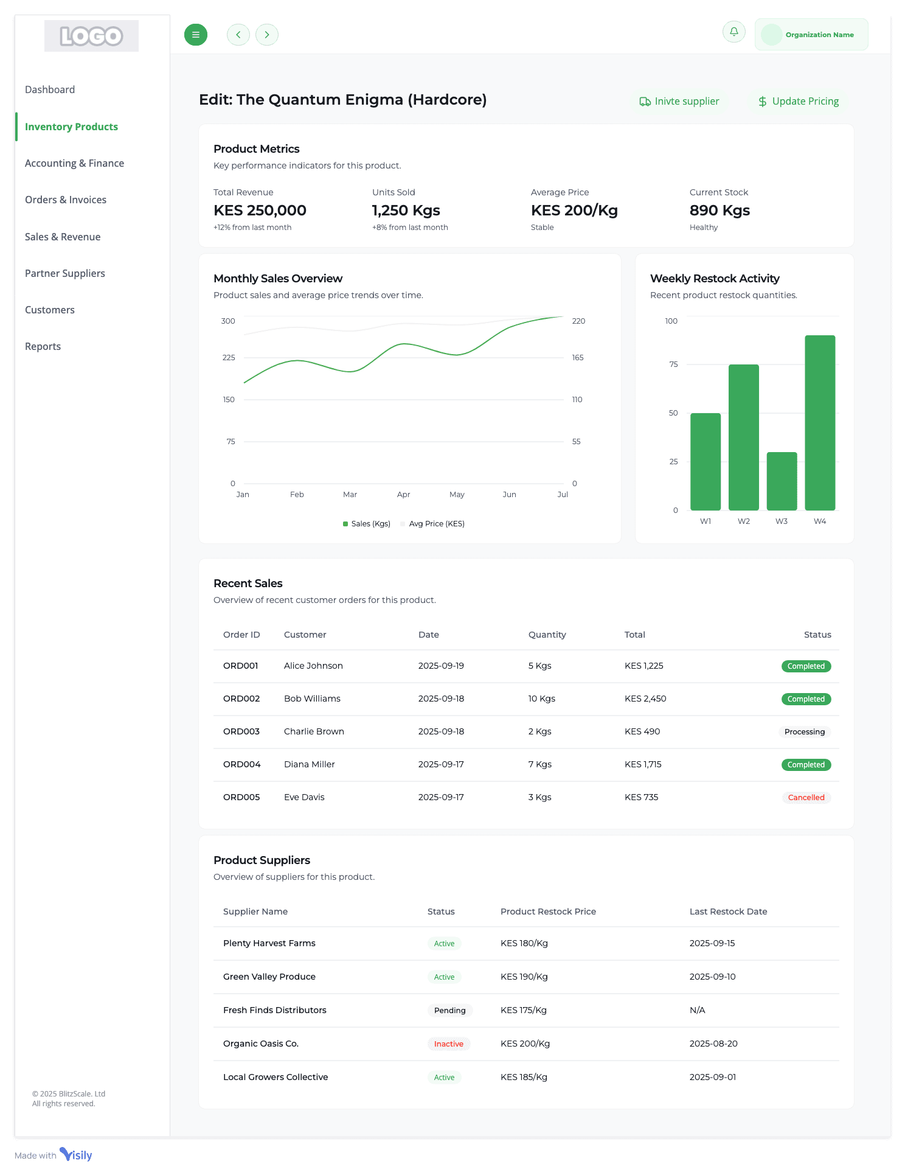Click customer Alice Johnson
Screen dimensions: 905x1175
click(313, 666)
